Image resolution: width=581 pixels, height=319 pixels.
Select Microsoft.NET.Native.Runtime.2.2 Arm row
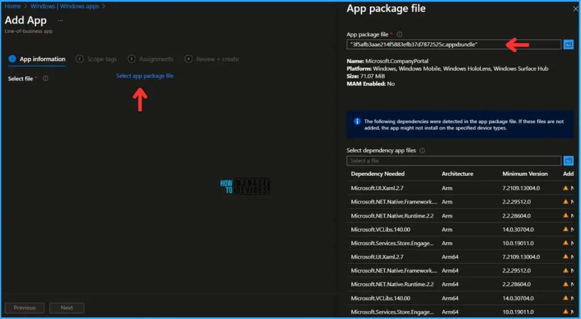point(460,216)
